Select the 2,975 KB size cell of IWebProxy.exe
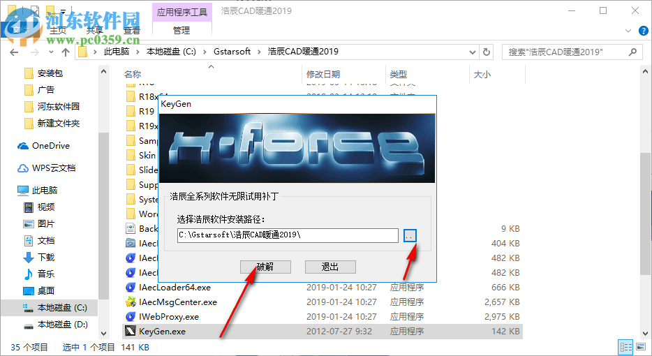The image size is (652, 356). click(502, 316)
